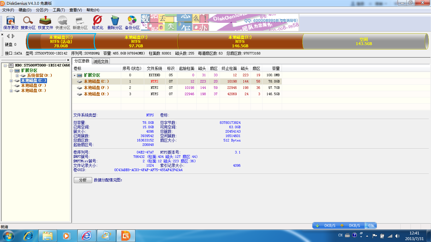Open Windows Explorer folder taskbar icon
Image resolution: width=431 pixels, height=242 pixels.
(48, 236)
